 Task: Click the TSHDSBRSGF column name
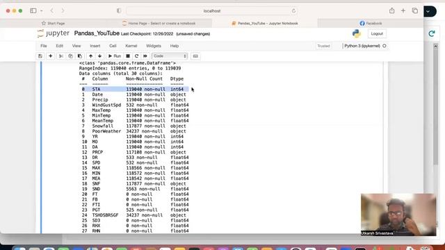point(105,215)
